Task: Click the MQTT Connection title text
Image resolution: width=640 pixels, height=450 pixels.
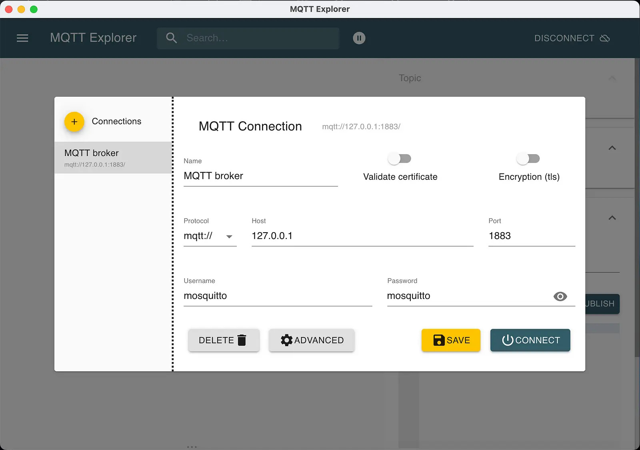Action: 250,126
